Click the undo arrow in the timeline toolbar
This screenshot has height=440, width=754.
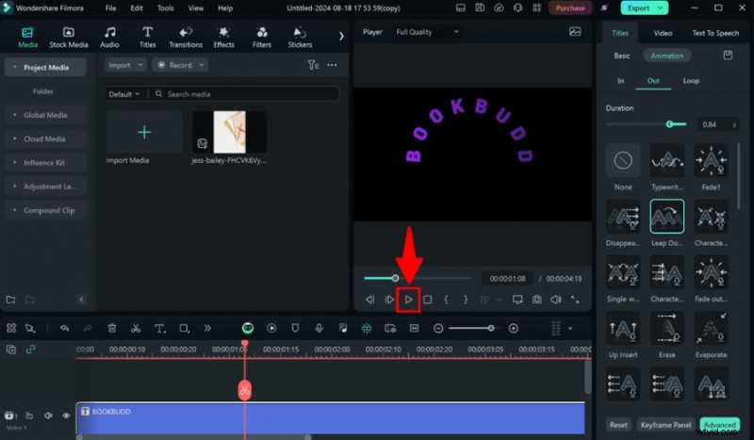coord(64,329)
